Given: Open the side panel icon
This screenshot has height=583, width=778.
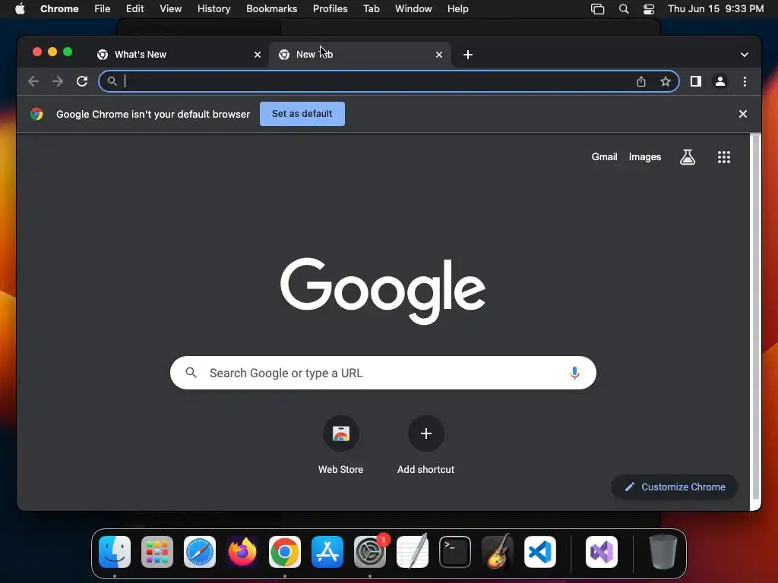Looking at the screenshot, I should 696,81.
